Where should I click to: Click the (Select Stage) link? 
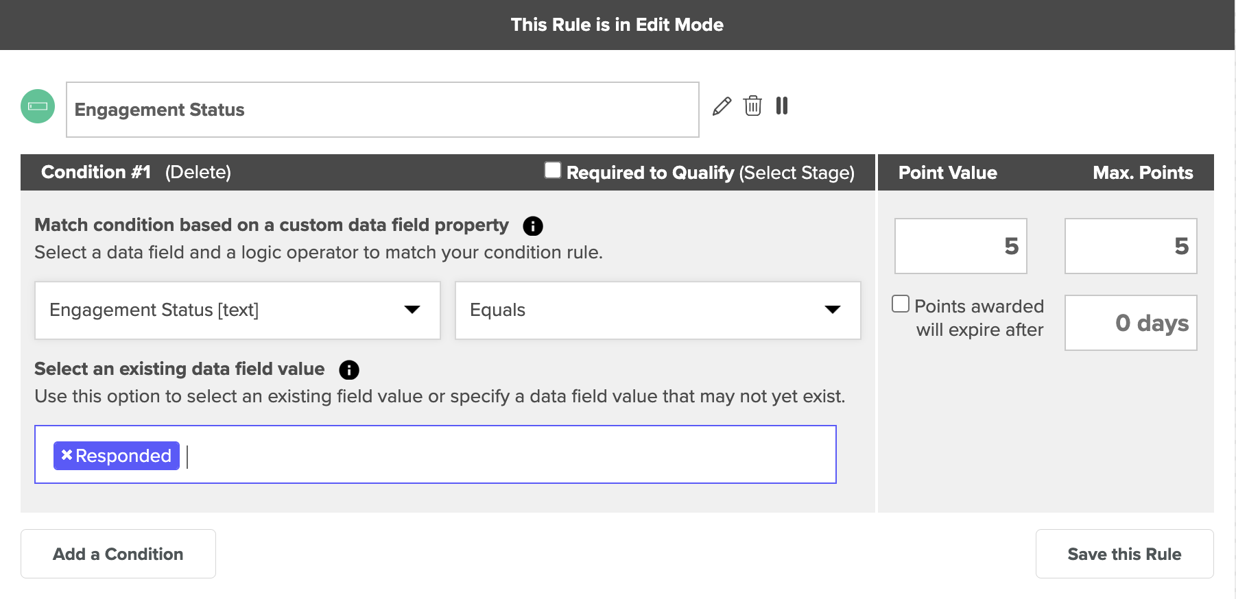[796, 173]
